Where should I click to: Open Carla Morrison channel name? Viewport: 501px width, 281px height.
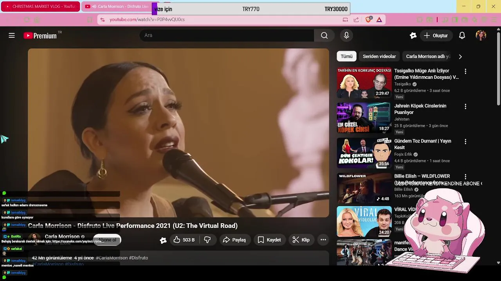tap(62, 237)
